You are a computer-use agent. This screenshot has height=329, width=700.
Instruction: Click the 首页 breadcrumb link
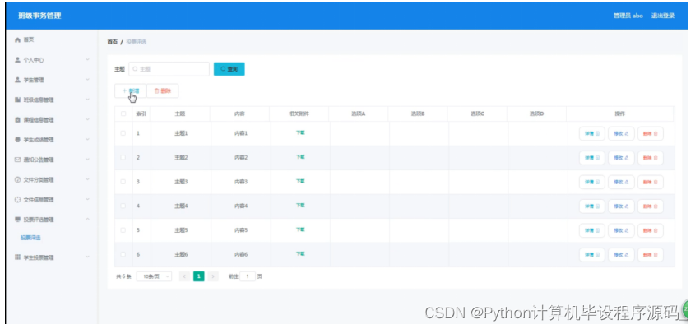coord(113,42)
